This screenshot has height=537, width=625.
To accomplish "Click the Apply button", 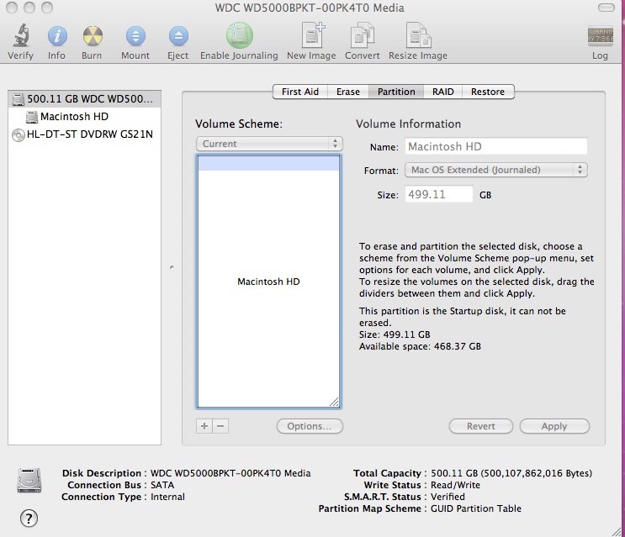I will pyautogui.click(x=554, y=426).
